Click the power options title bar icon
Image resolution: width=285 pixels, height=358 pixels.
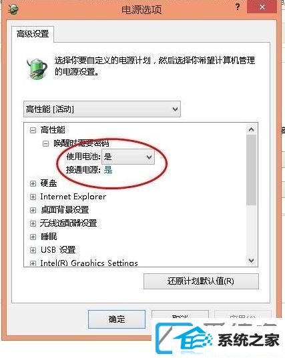pyautogui.click(x=13, y=9)
